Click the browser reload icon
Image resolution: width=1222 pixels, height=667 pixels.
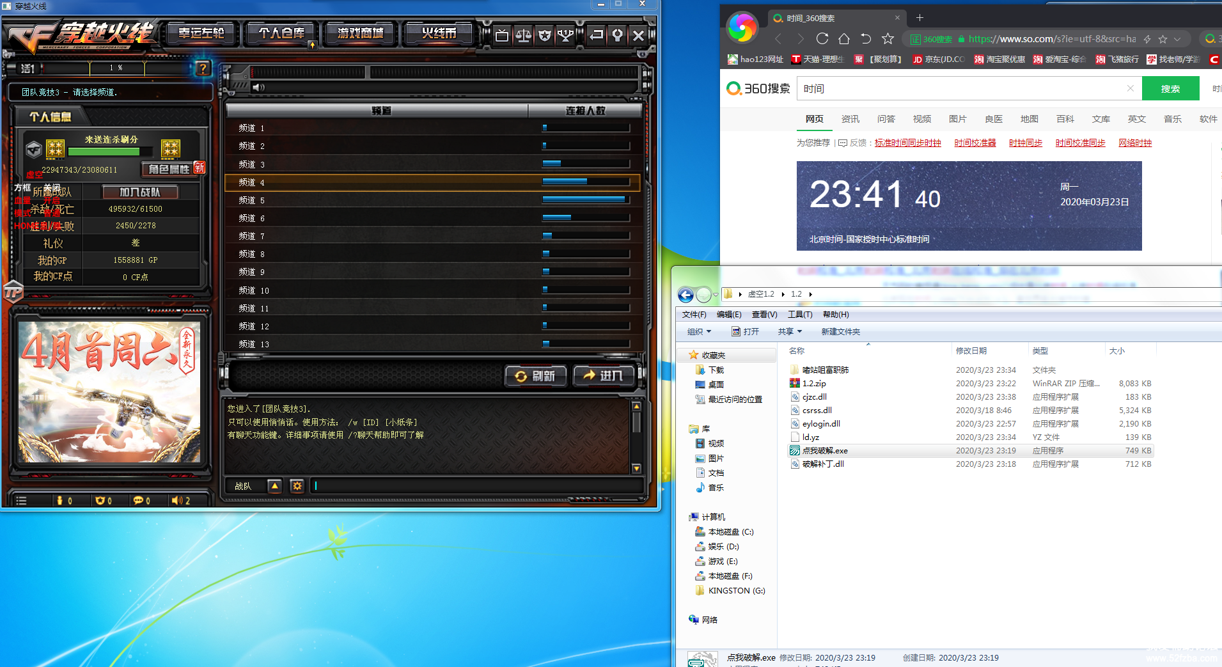822,39
